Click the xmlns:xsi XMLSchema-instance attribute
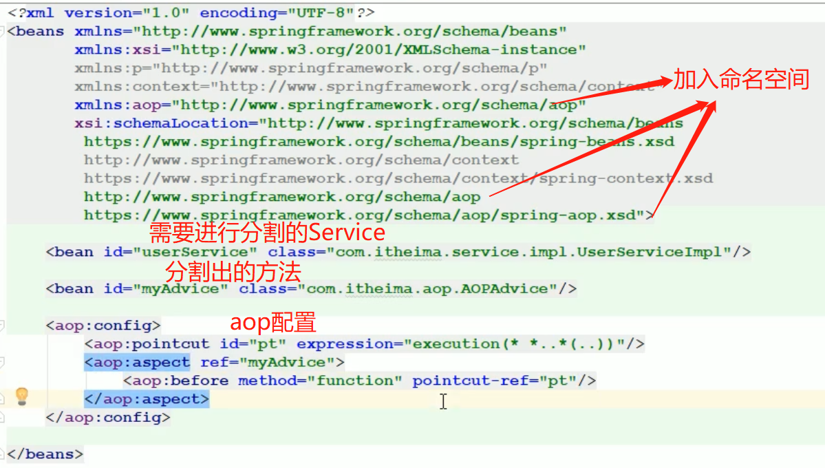This screenshot has height=468, width=825. pyautogui.click(x=330, y=50)
